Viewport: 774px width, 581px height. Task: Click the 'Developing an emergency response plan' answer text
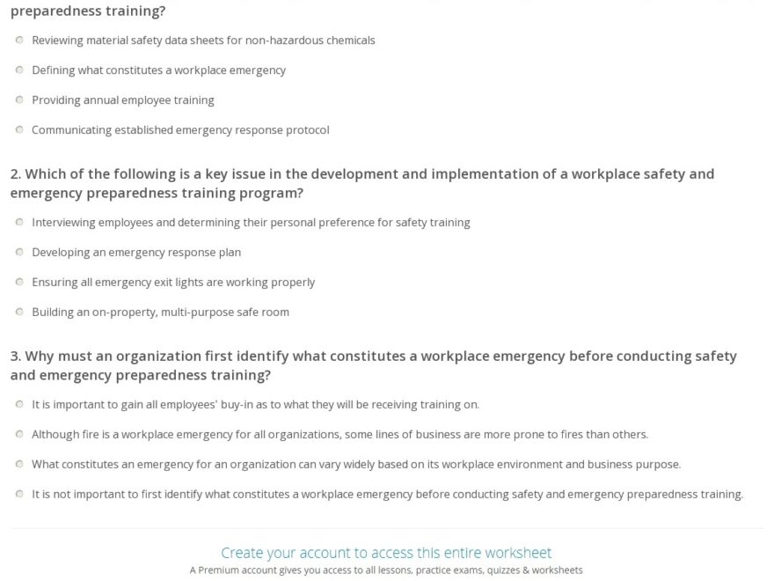(136, 253)
